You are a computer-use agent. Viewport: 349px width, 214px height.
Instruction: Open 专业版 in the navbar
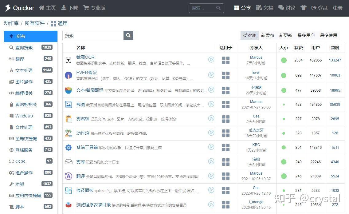coord(94,8)
